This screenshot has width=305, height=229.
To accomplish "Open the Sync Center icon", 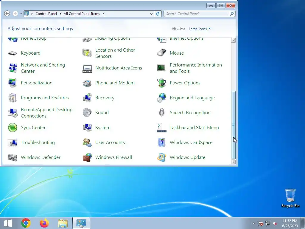I will click(x=13, y=128).
